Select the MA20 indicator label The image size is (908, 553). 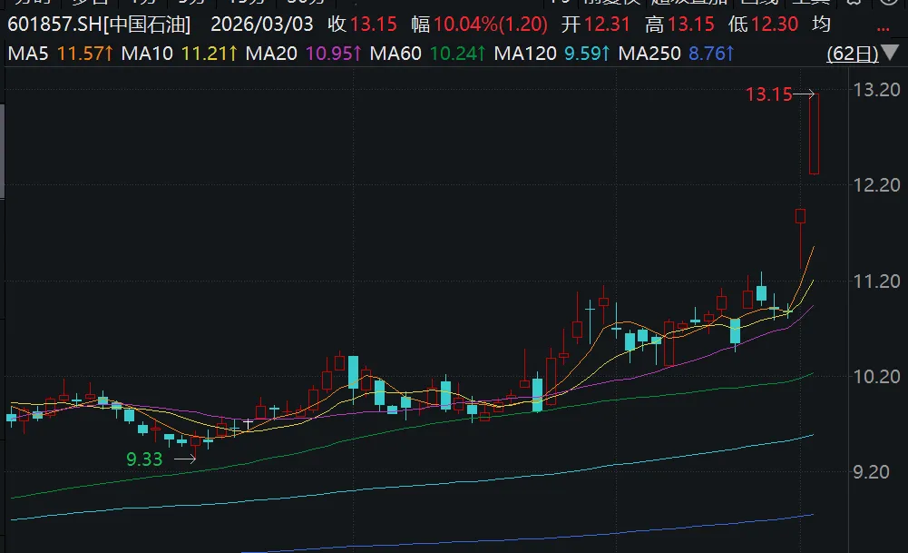271,54
